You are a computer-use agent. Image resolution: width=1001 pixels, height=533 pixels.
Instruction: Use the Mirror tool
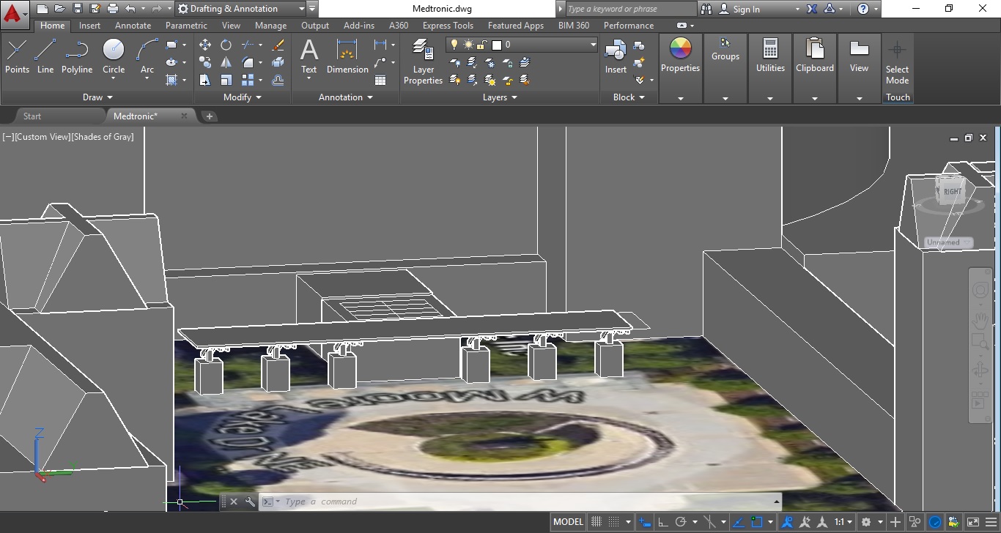tap(226, 62)
